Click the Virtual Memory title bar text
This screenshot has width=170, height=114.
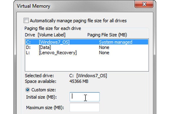pos(33,6)
